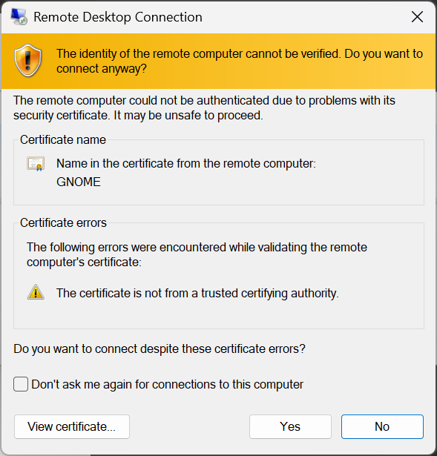This screenshot has height=456, width=437.
Task: Choose Yes to connect anyway
Action: 290,426
